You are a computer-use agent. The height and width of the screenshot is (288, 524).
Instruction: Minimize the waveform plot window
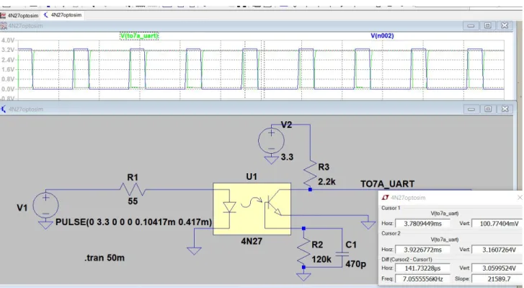coord(471,26)
